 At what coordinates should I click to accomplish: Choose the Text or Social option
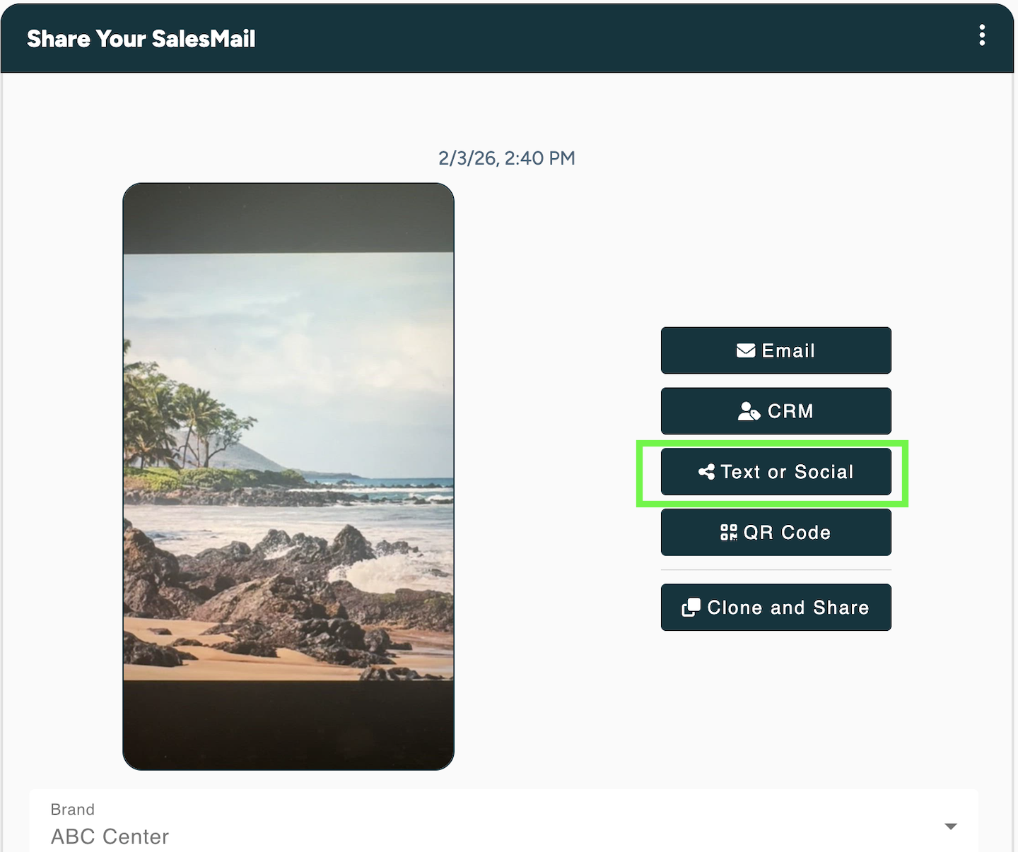tap(776, 472)
